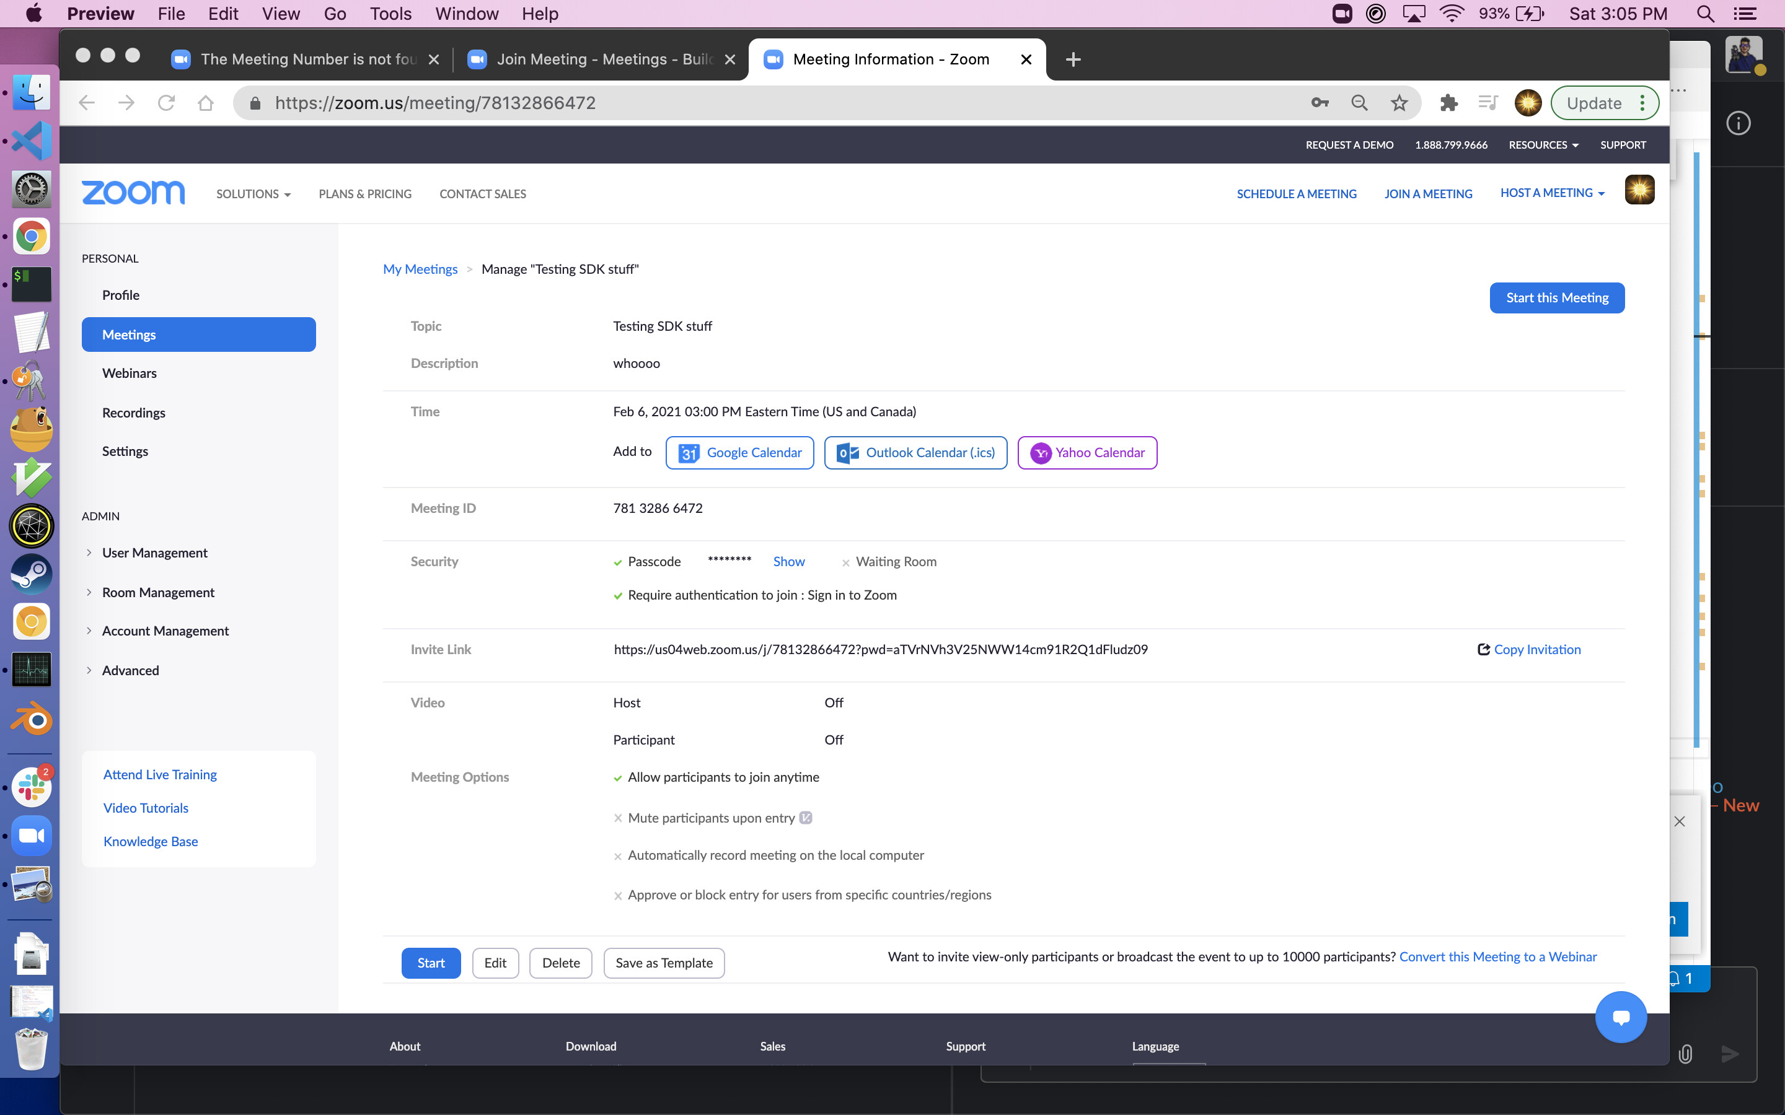Launch Visual Studio Code from dock

click(31, 141)
